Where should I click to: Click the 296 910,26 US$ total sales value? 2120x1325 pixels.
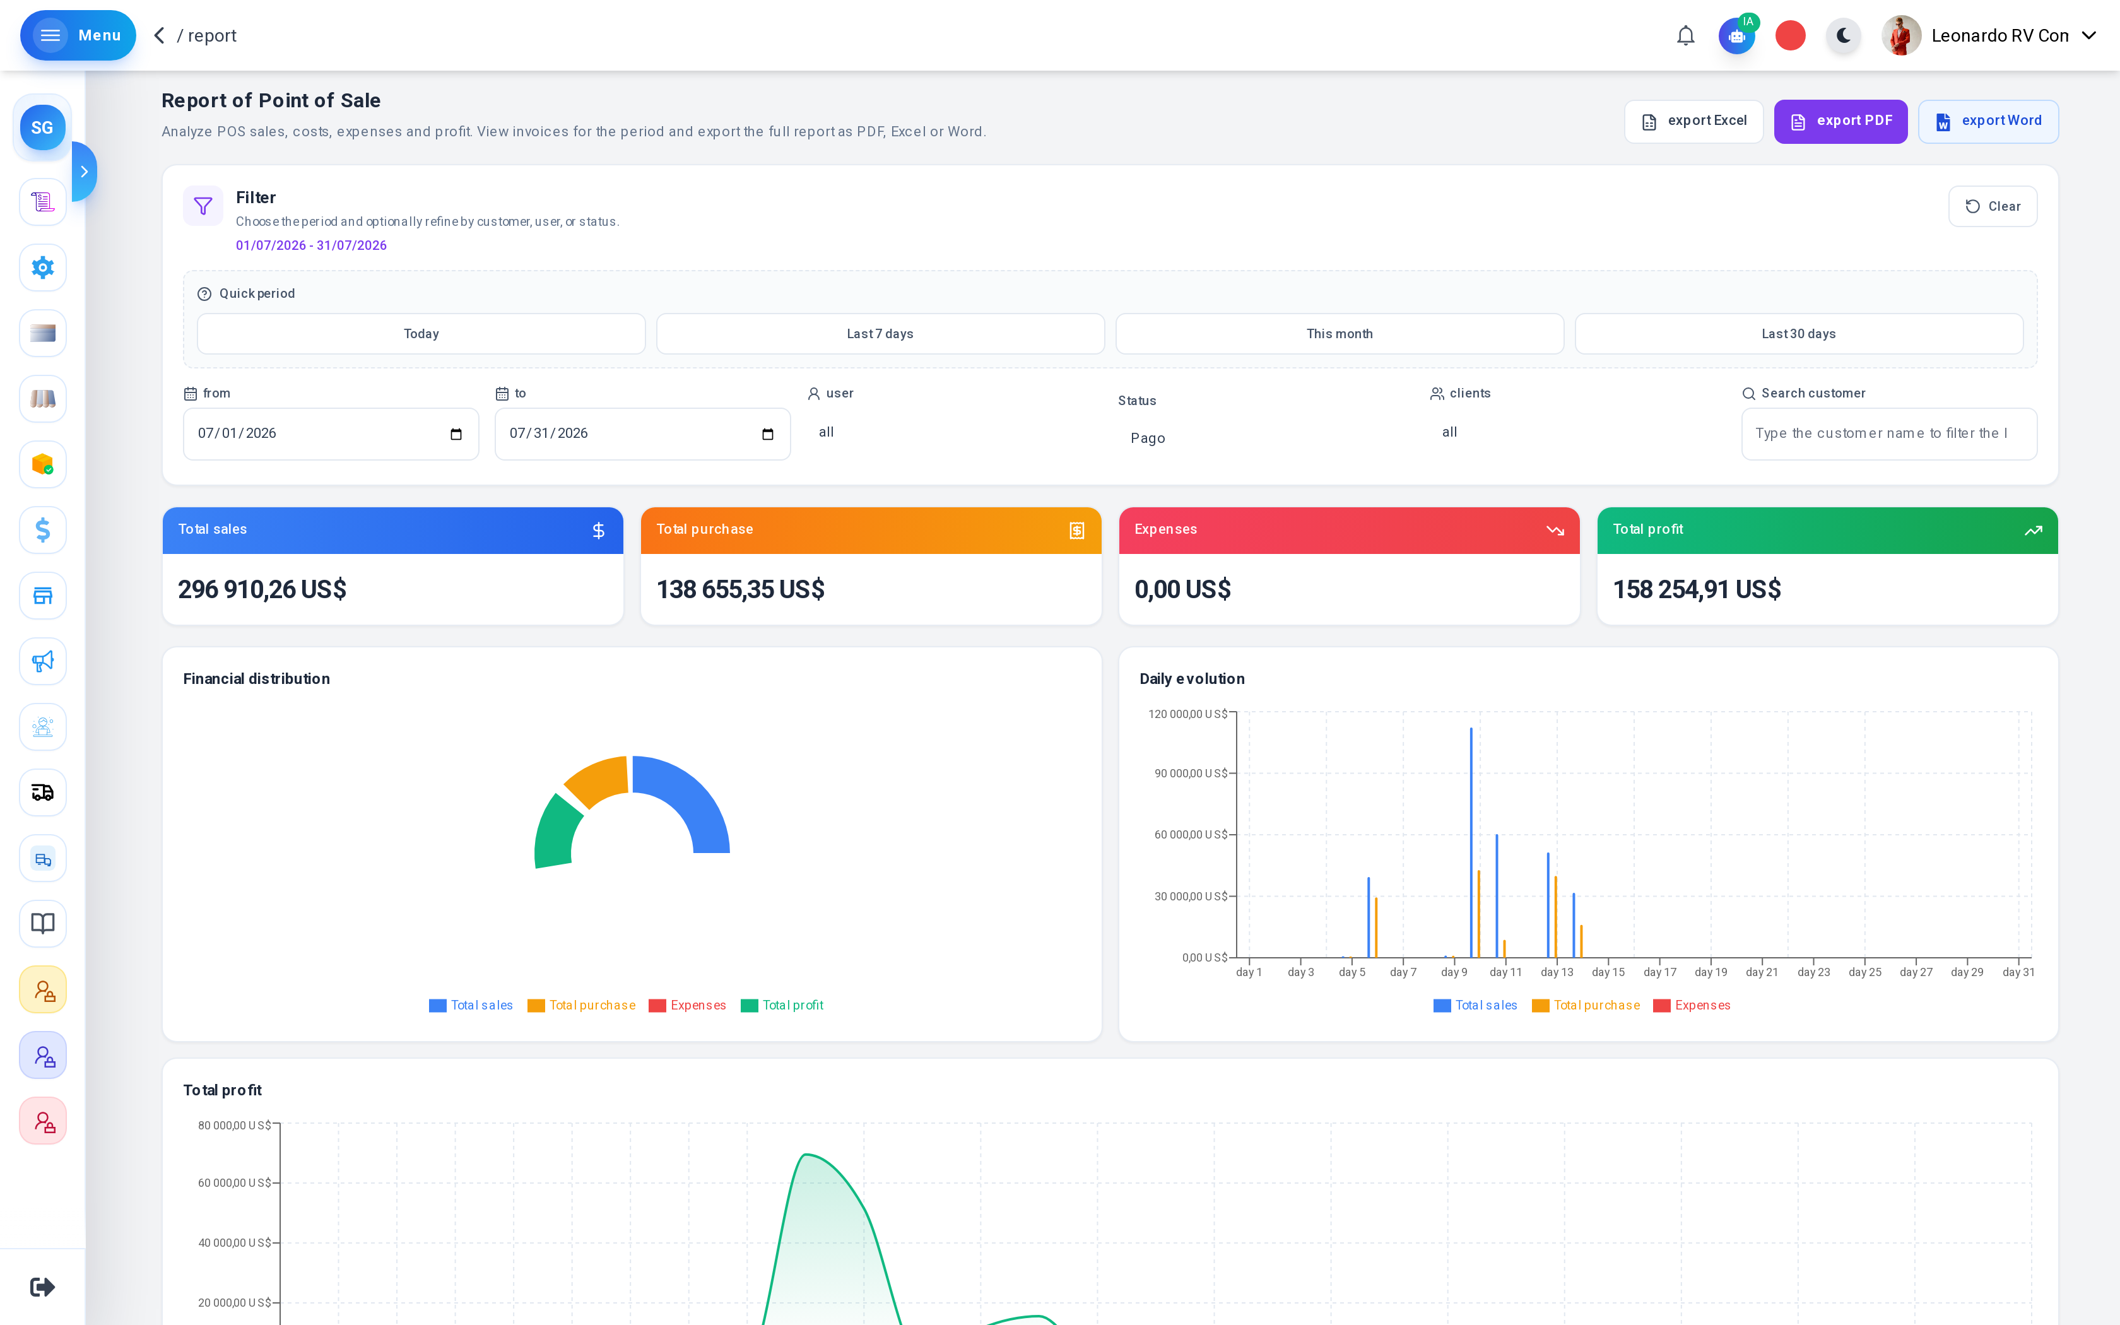262,590
